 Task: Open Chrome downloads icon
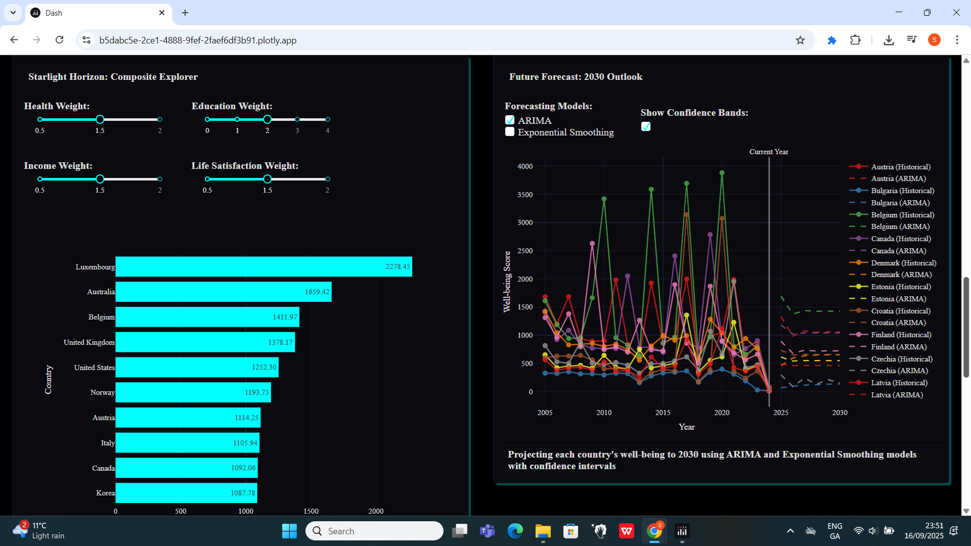[x=889, y=40]
